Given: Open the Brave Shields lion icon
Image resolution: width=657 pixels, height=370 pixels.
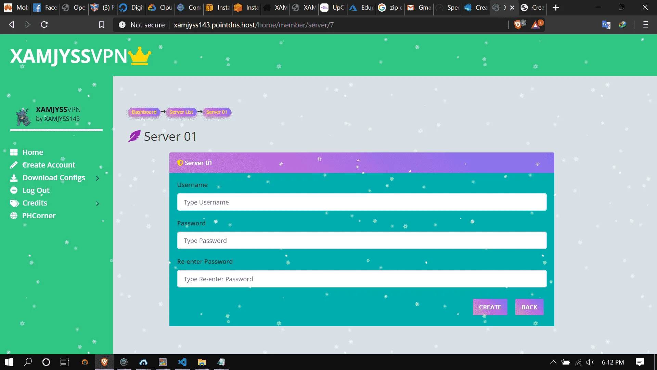Looking at the screenshot, I should pyautogui.click(x=518, y=25).
